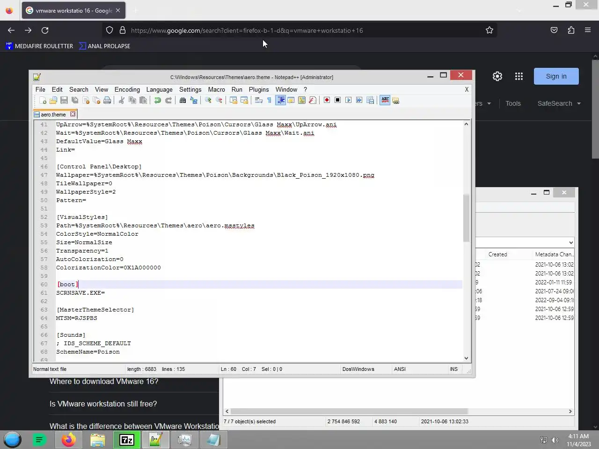Open the Encoding menu
Image resolution: width=599 pixels, height=449 pixels.
[127, 89]
